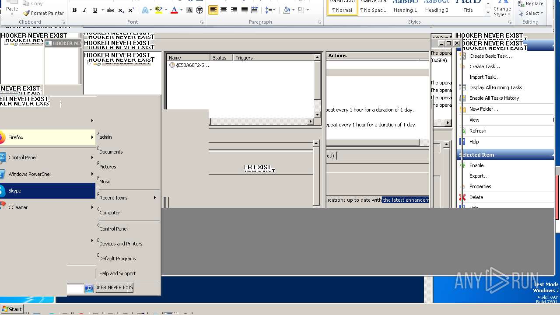Align text left
The height and width of the screenshot is (315, 560).
tap(213, 10)
